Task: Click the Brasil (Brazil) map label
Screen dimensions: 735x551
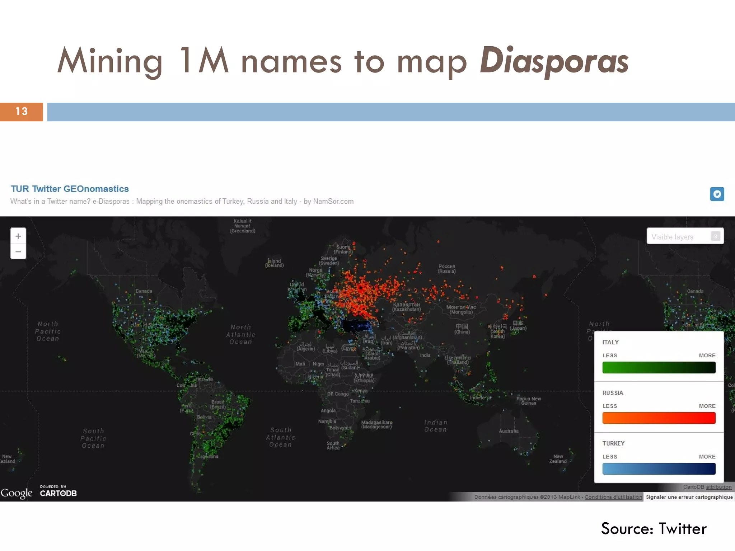Action: pos(218,404)
